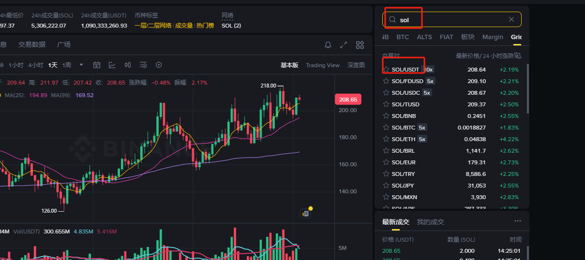
Task: Switch to 交易数据 tab
Action: pyautogui.click(x=32, y=44)
